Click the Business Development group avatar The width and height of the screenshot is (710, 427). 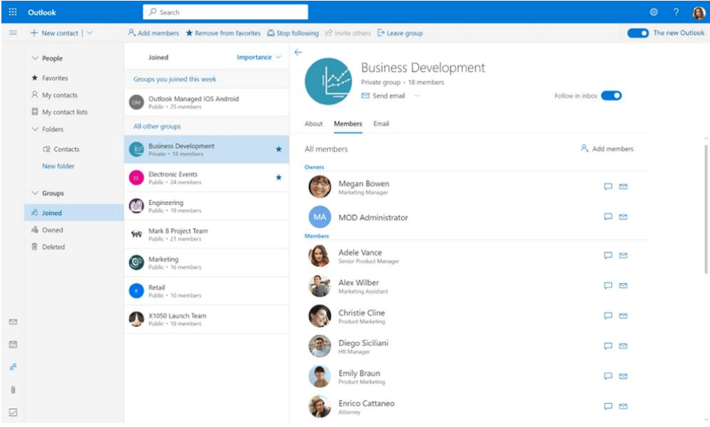click(x=328, y=81)
